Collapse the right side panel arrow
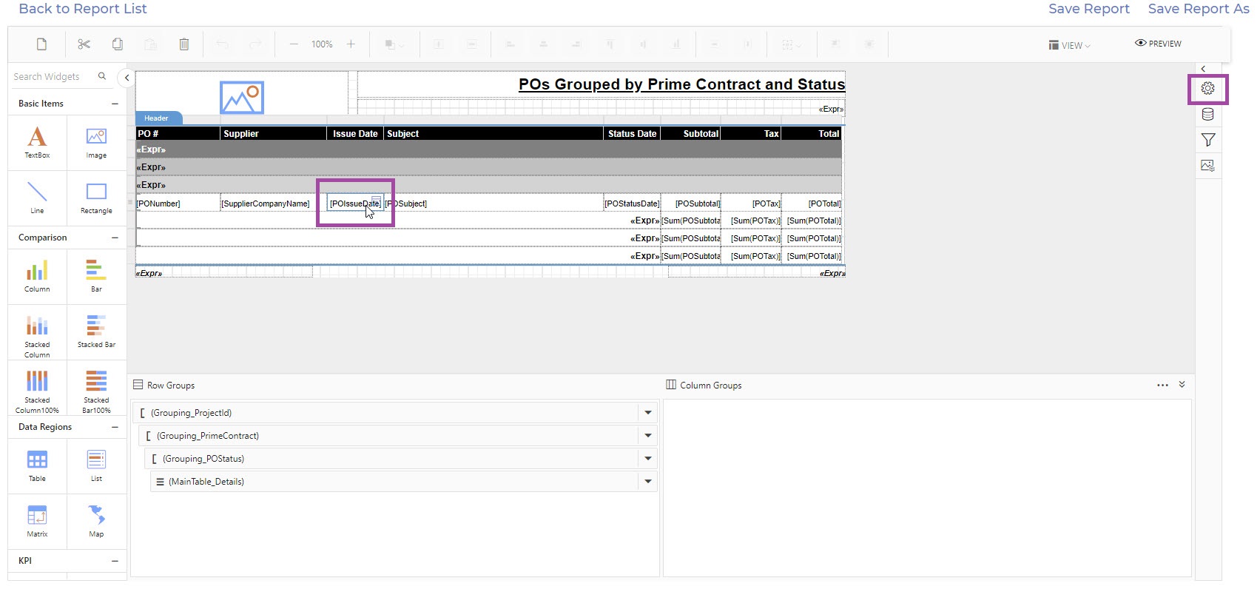 point(1204,69)
